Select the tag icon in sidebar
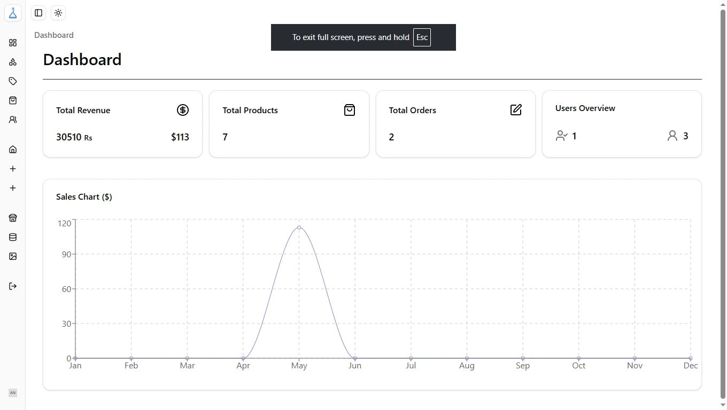This screenshot has height=410, width=727. tap(13, 81)
